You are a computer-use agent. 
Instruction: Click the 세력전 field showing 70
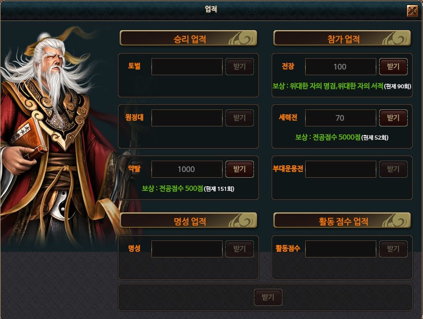340,118
